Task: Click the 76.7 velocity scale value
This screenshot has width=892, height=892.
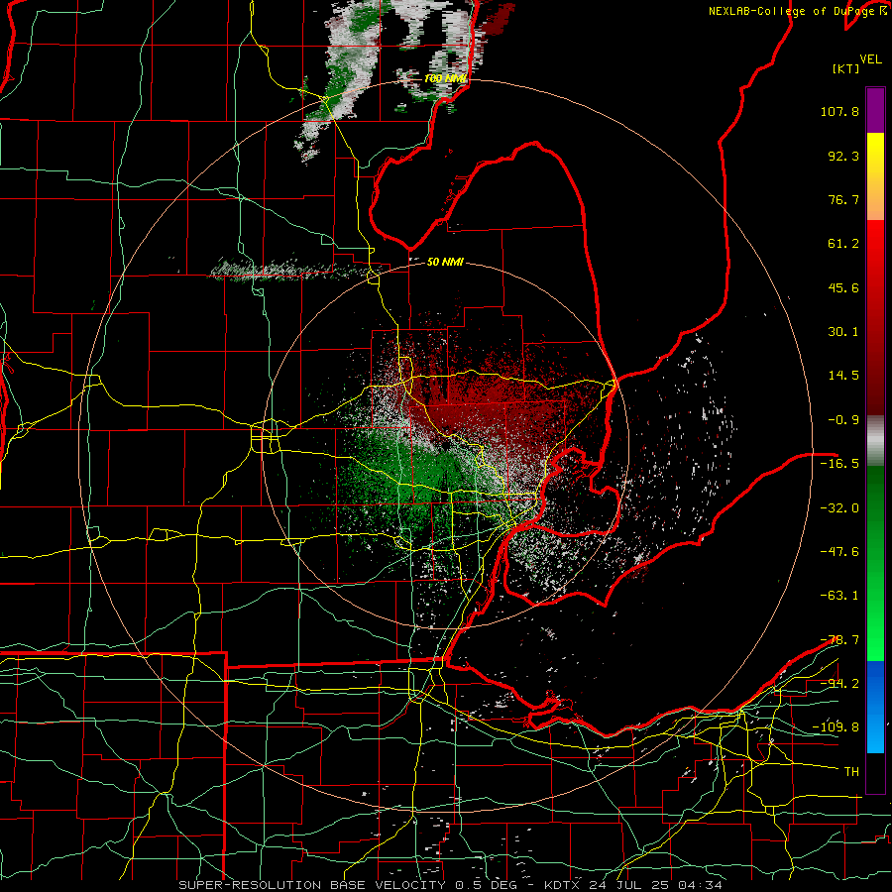Action: pyautogui.click(x=843, y=199)
